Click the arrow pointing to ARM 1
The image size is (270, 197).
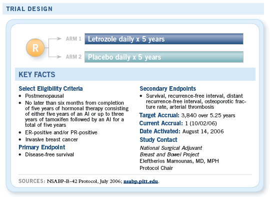pos(55,39)
